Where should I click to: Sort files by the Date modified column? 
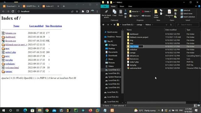pyautogui.click(x=171, y=30)
